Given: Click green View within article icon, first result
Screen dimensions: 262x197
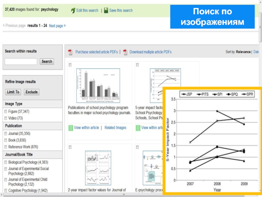Looking at the screenshot, I should click(70, 128).
